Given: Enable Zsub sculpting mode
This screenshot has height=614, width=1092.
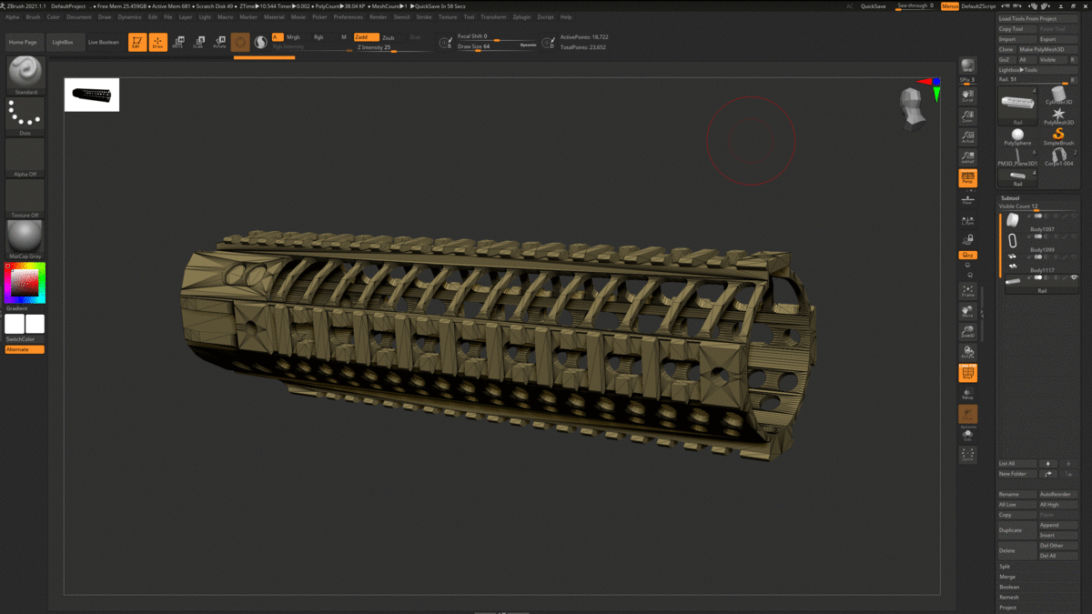Looking at the screenshot, I should 389,38.
